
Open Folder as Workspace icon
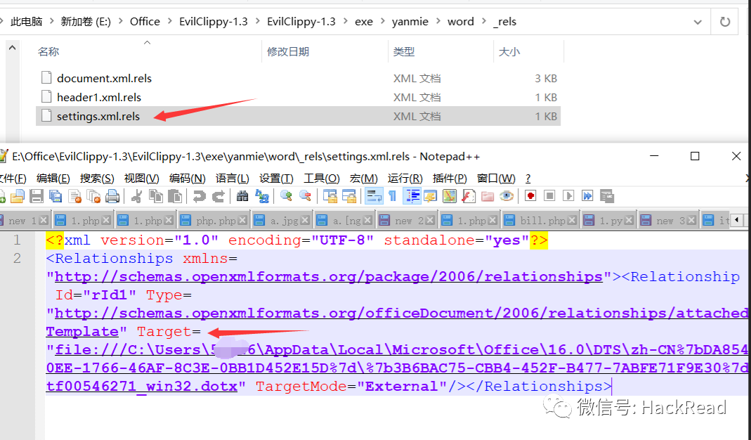(488, 196)
